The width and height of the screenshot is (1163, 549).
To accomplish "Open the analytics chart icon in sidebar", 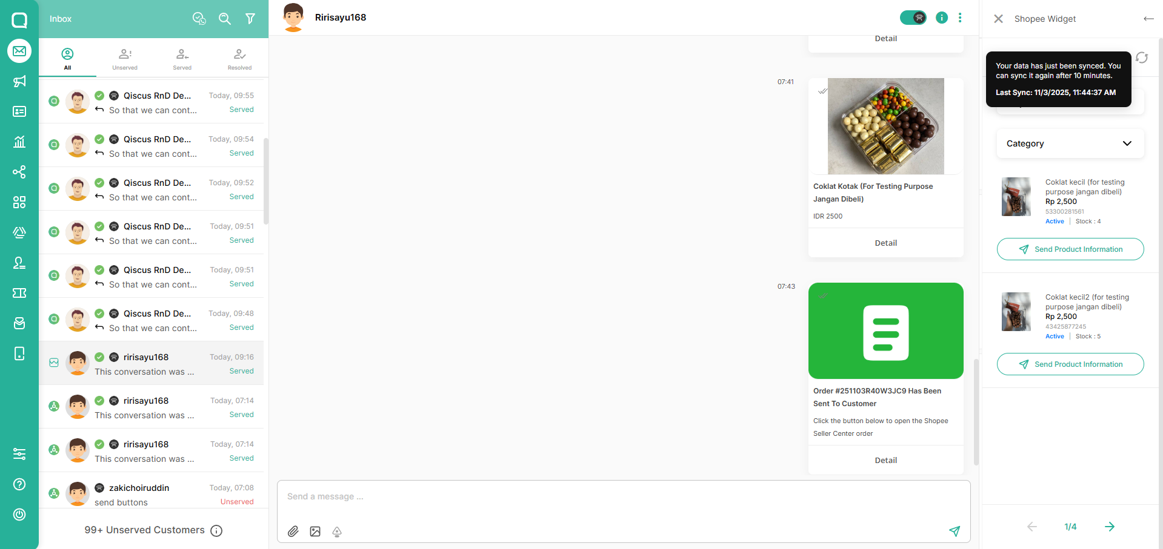I will click(x=19, y=142).
